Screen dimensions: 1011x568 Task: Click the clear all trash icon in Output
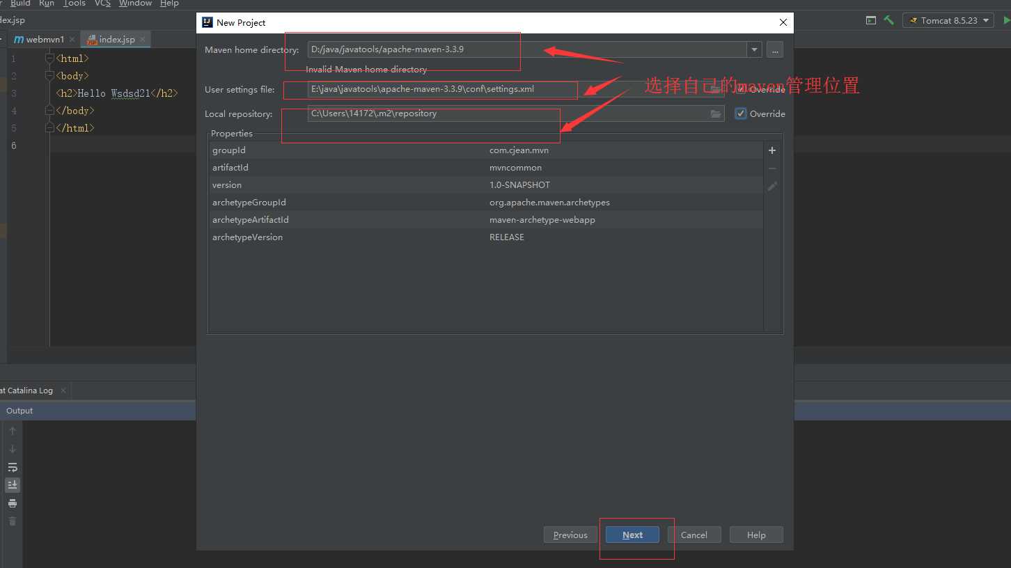(x=13, y=521)
